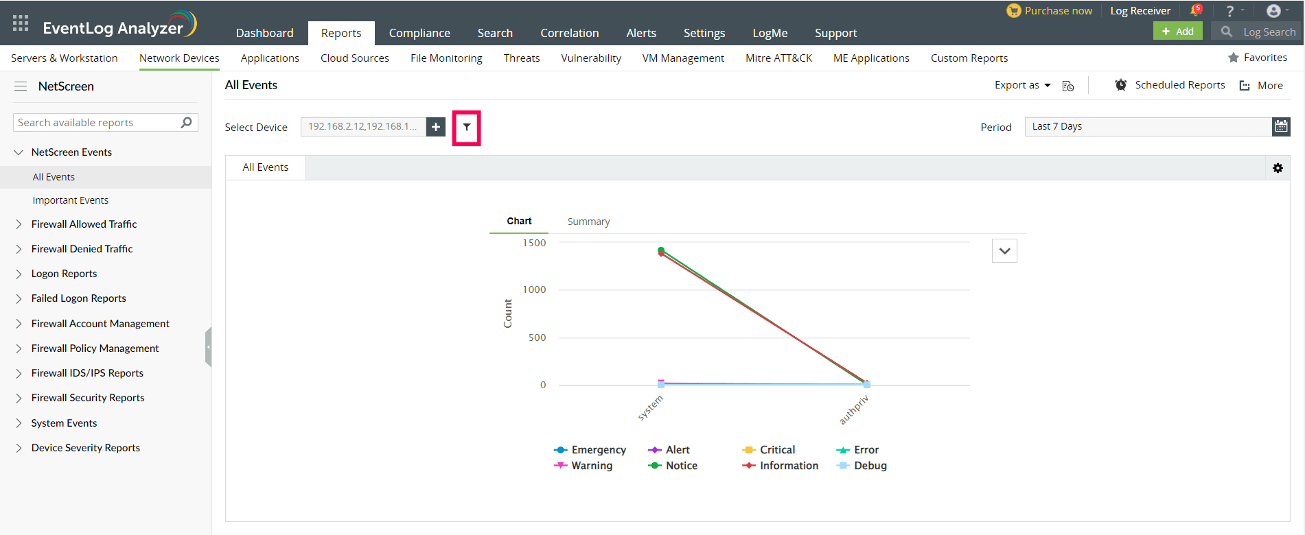Open the Support tab
1305x535 pixels.
pyautogui.click(x=835, y=33)
